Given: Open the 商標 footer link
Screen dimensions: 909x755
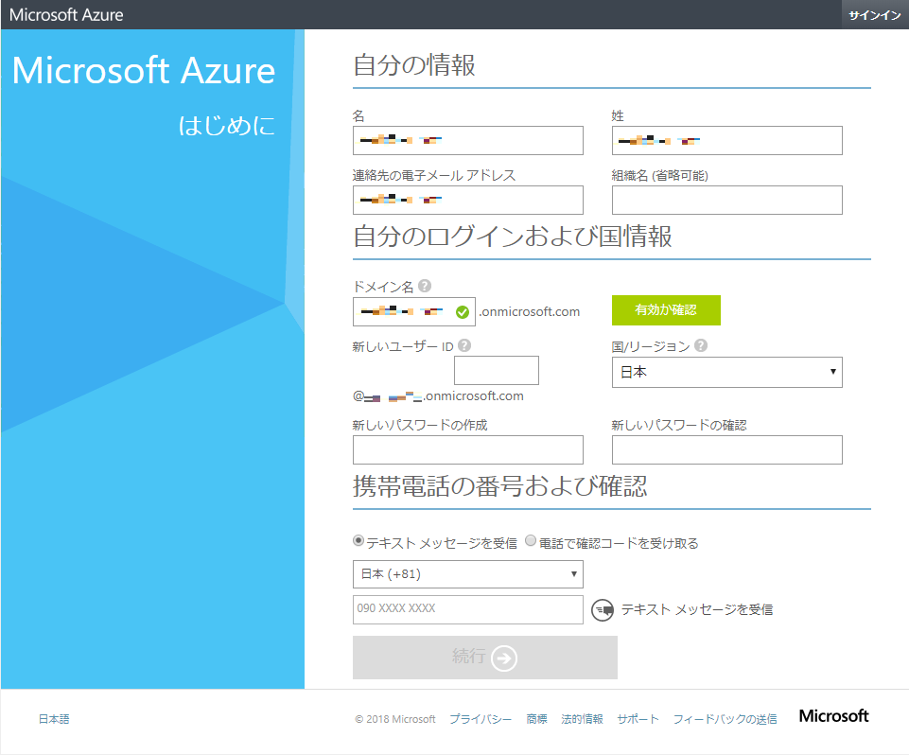Looking at the screenshot, I should pyautogui.click(x=537, y=719).
